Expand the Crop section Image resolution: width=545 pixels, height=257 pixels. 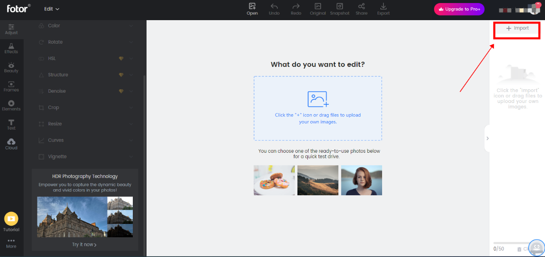(x=85, y=107)
